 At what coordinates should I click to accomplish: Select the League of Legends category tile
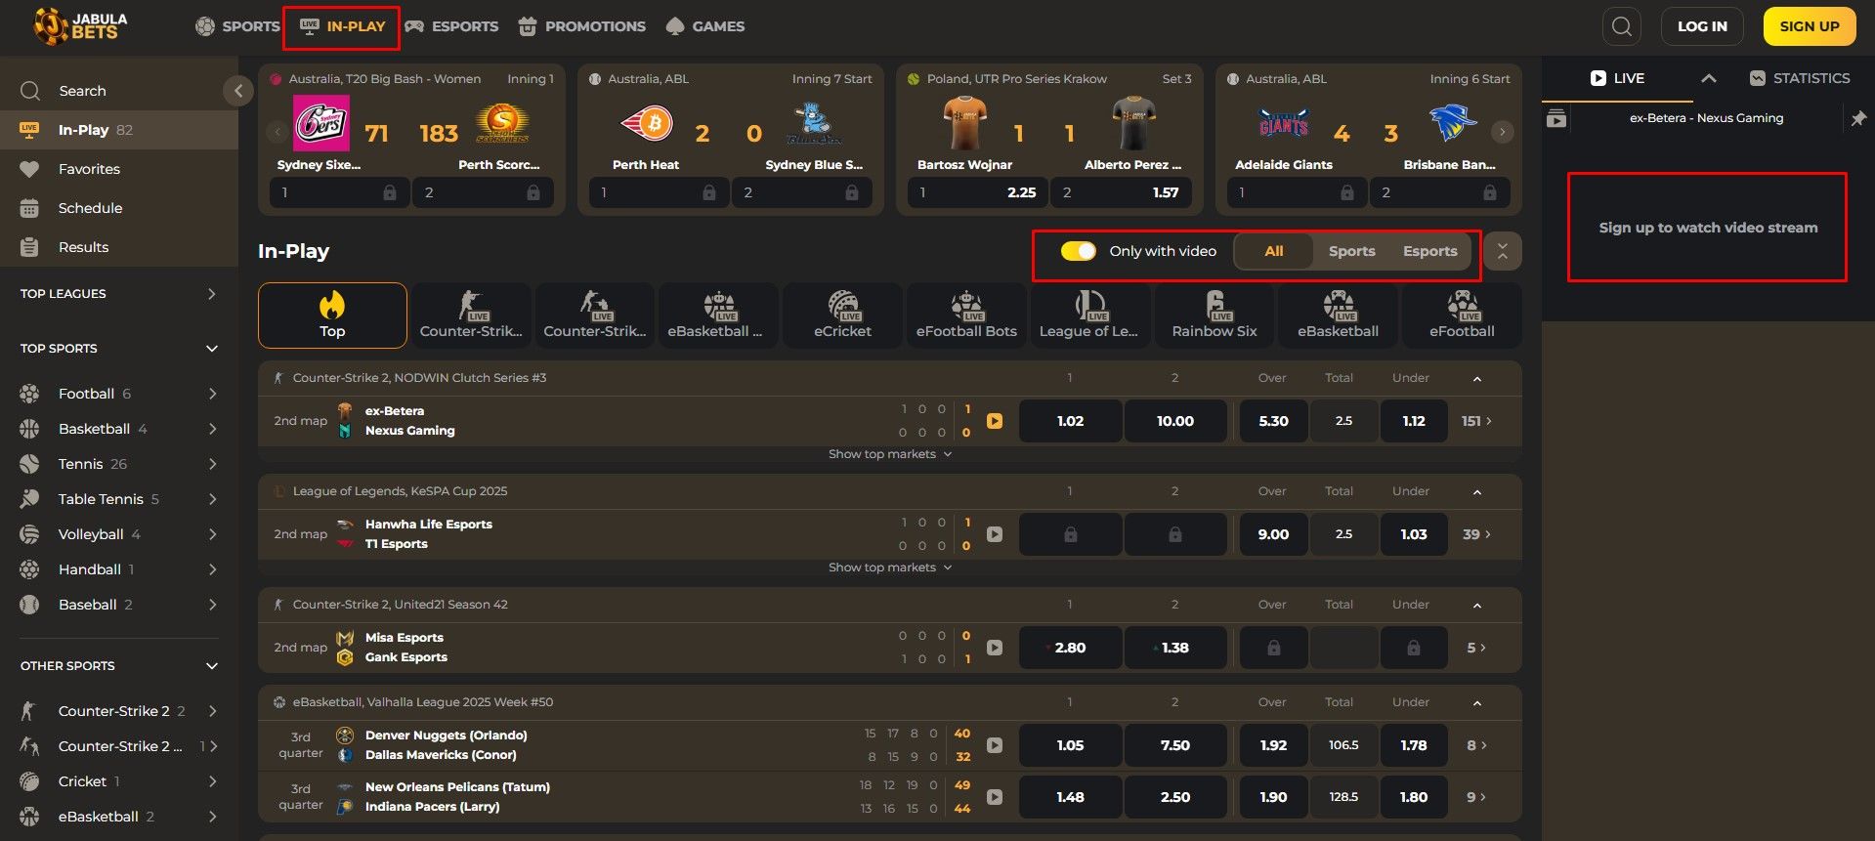click(x=1089, y=315)
